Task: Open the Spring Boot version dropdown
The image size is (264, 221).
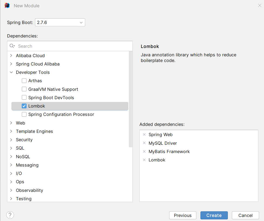Action: pos(60,22)
